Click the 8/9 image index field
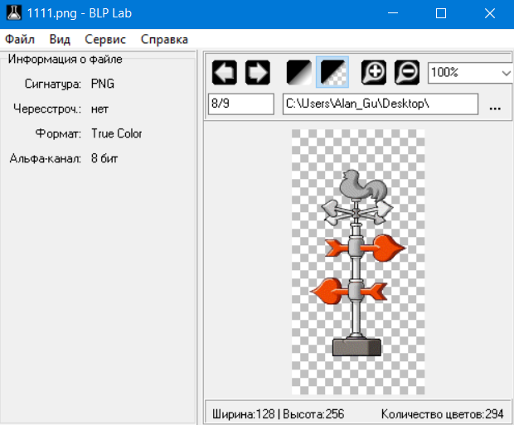 241,104
